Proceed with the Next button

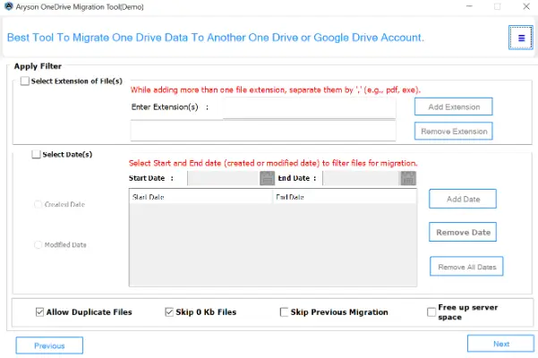(x=500, y=344)
